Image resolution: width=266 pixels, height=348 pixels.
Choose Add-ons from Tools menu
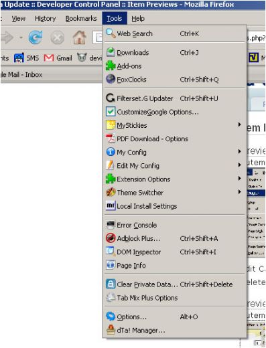coord(175,66)
